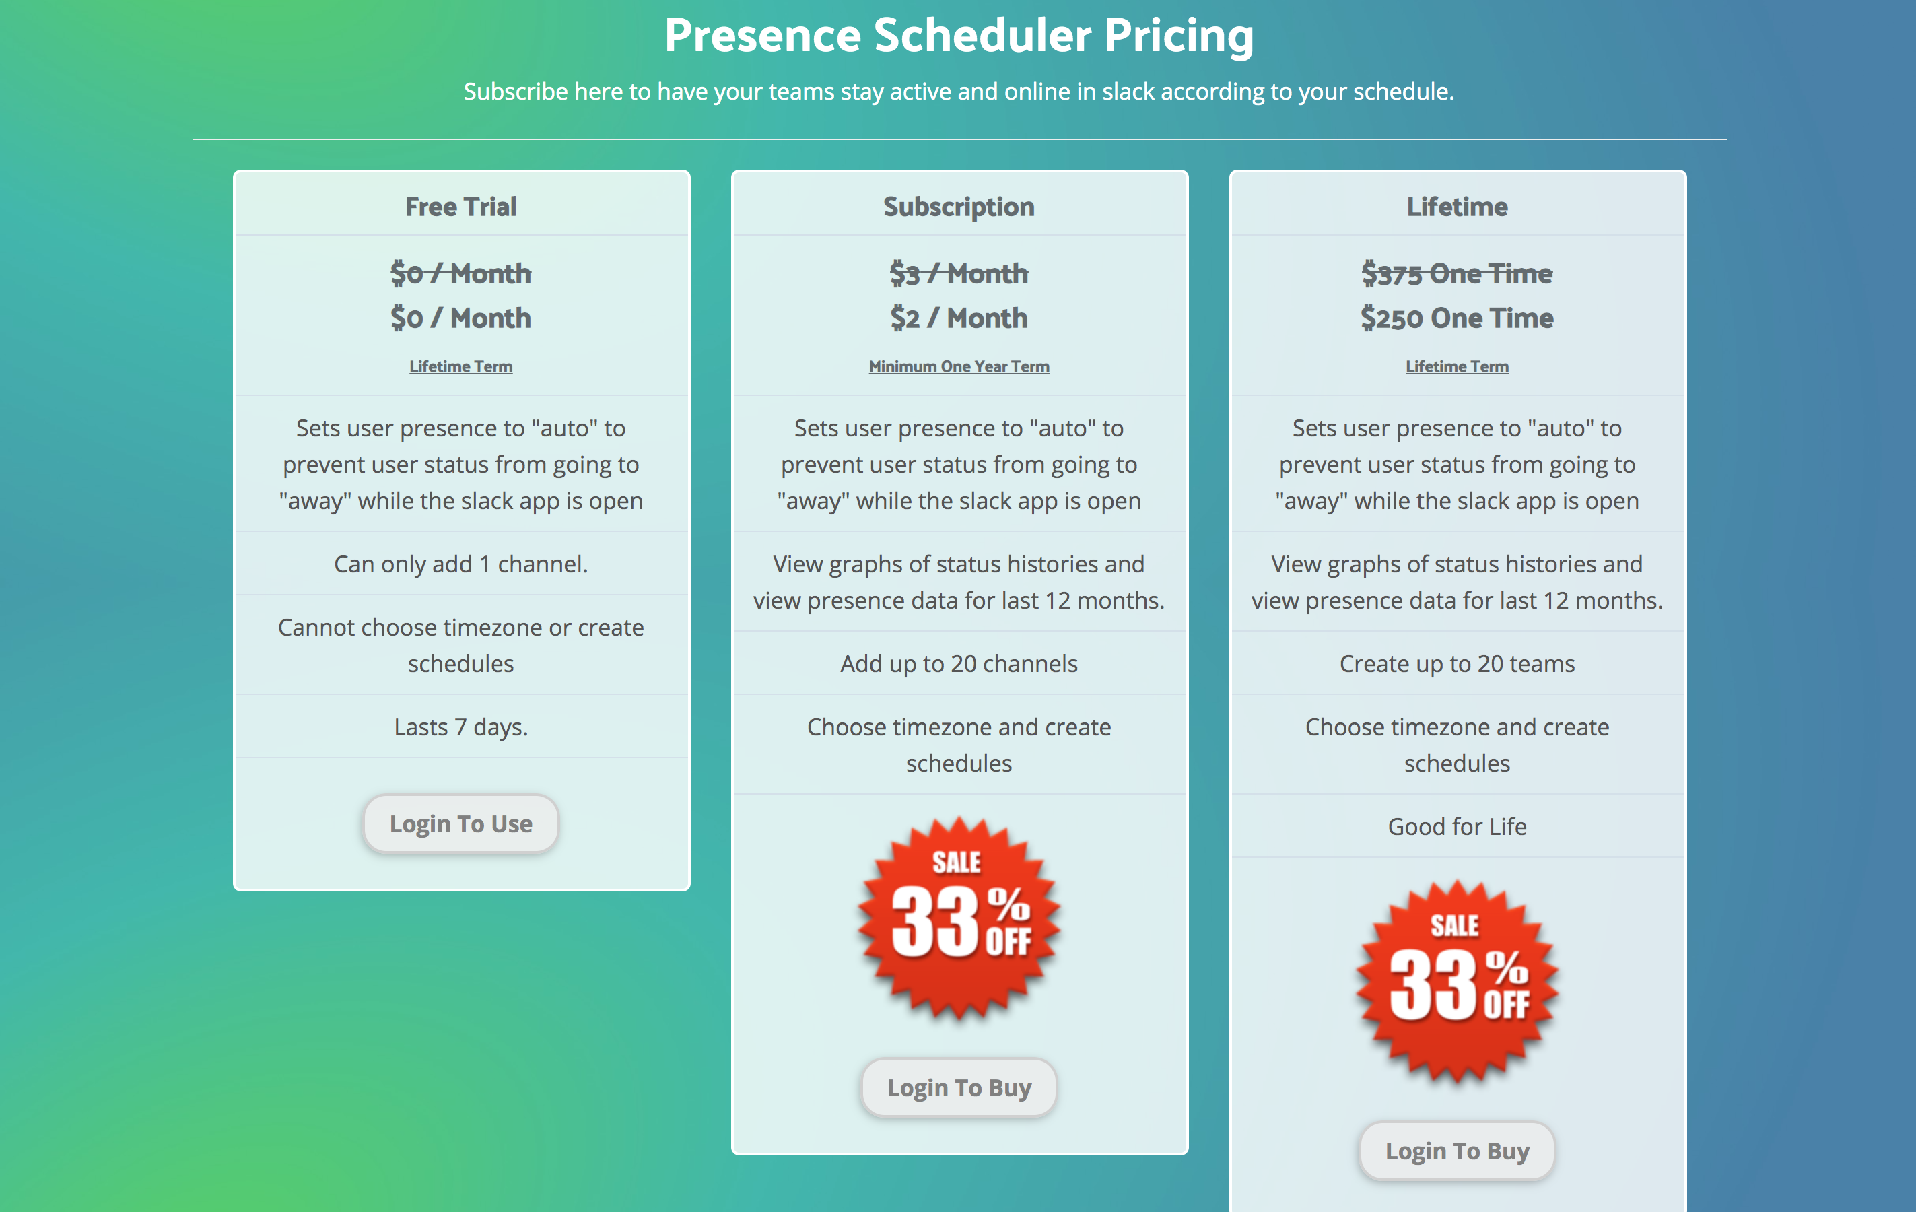The width and height of the screenshot is (1916, 1212).
Task: Click the 'Add up to 20 channels' row
Action: (958, 663)
